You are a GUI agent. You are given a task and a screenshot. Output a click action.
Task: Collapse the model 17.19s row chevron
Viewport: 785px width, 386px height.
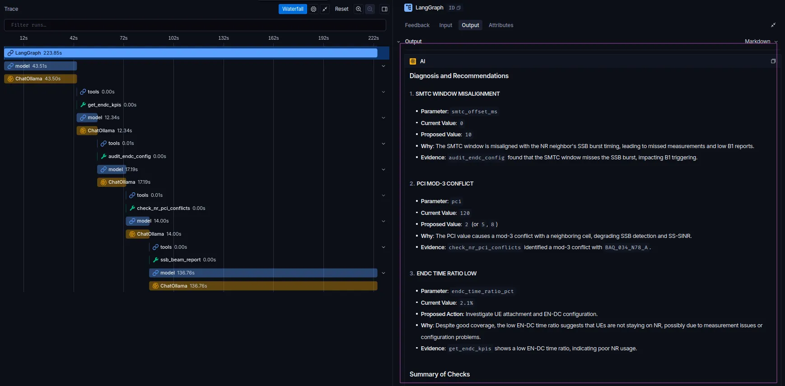(x=383, y=169)
